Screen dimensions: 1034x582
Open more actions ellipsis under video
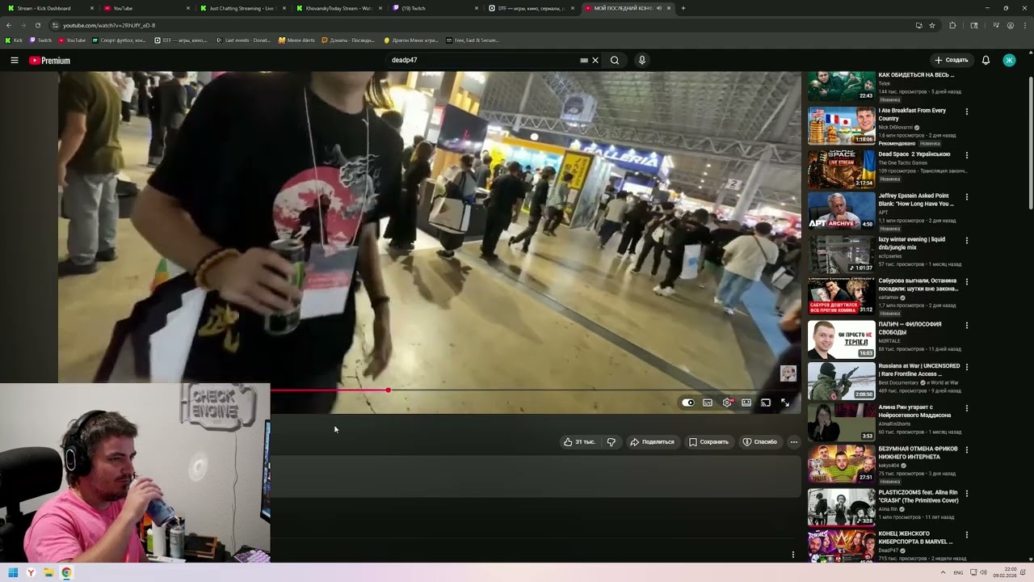[794, 442]
